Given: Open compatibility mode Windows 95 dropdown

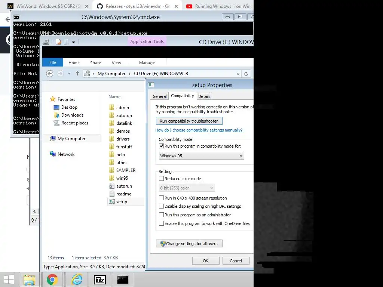Looking at the screenshot, I should tap(201, 156).
